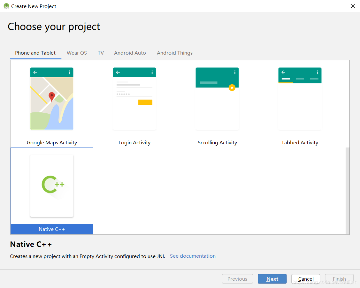Click the Next button

click(x=272, y=278)
